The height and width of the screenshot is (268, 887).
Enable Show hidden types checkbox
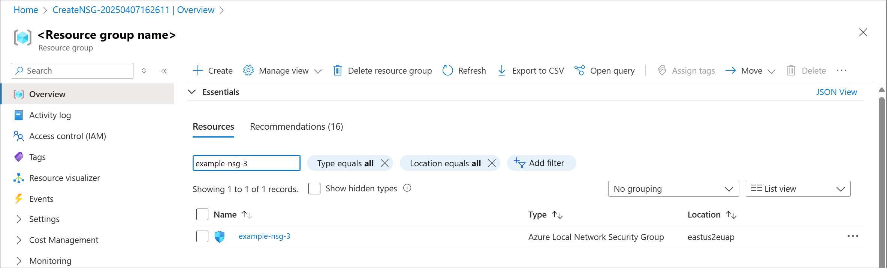point(314,189)
